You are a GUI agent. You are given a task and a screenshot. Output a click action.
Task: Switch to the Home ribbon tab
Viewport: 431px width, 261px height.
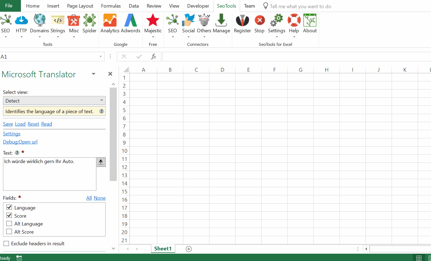click(x=33, y=6)
